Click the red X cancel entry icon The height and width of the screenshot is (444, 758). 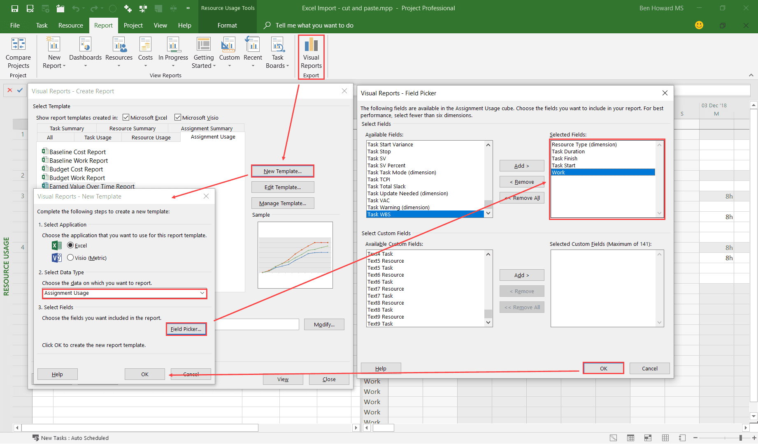(x=10, y=90)
